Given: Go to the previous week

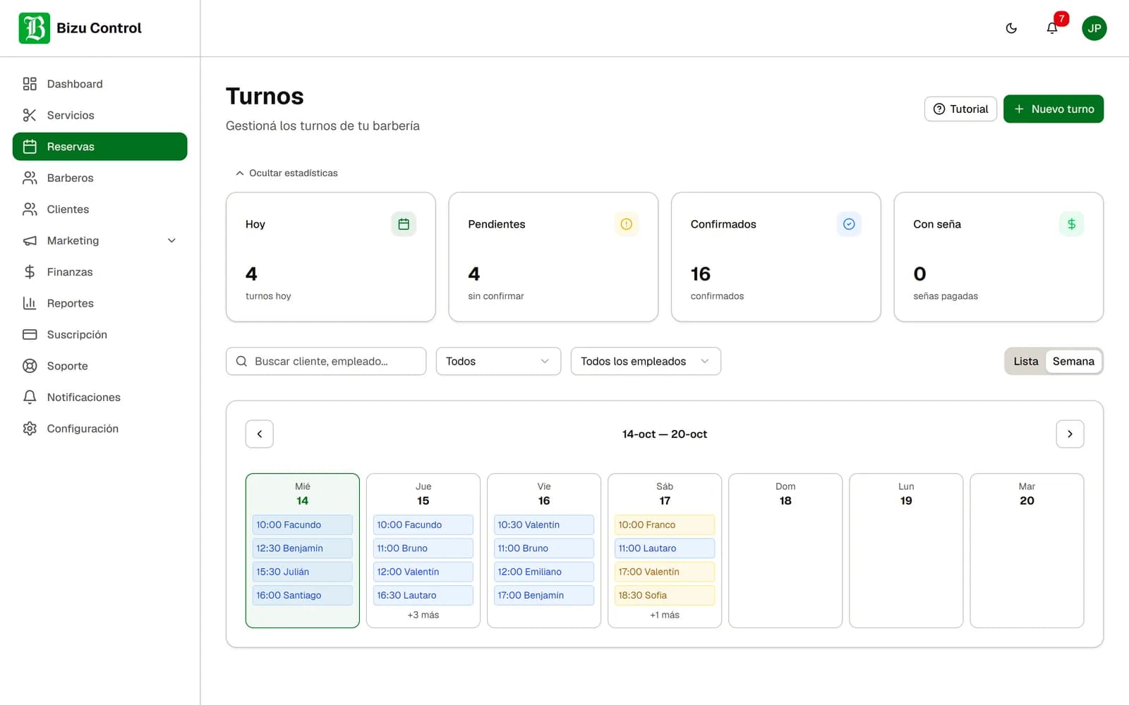Looking at the screenshot, I should (260, 434).
